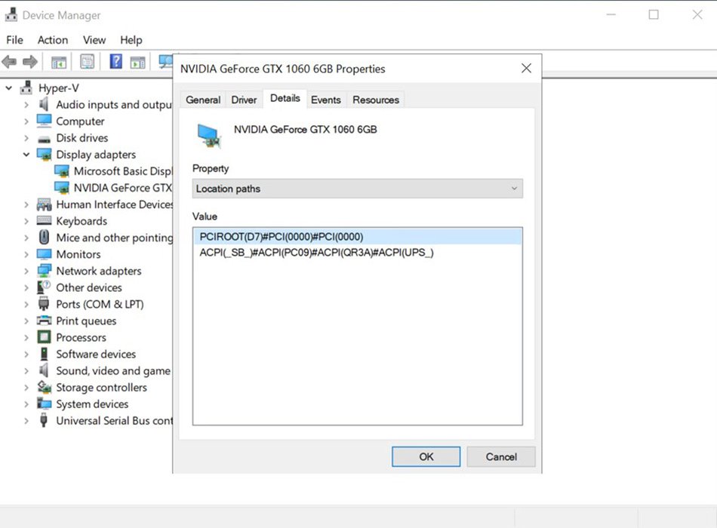Click the Help question mark toolbar icon
This screenshot has width=717, height=528.
[115, 62]
